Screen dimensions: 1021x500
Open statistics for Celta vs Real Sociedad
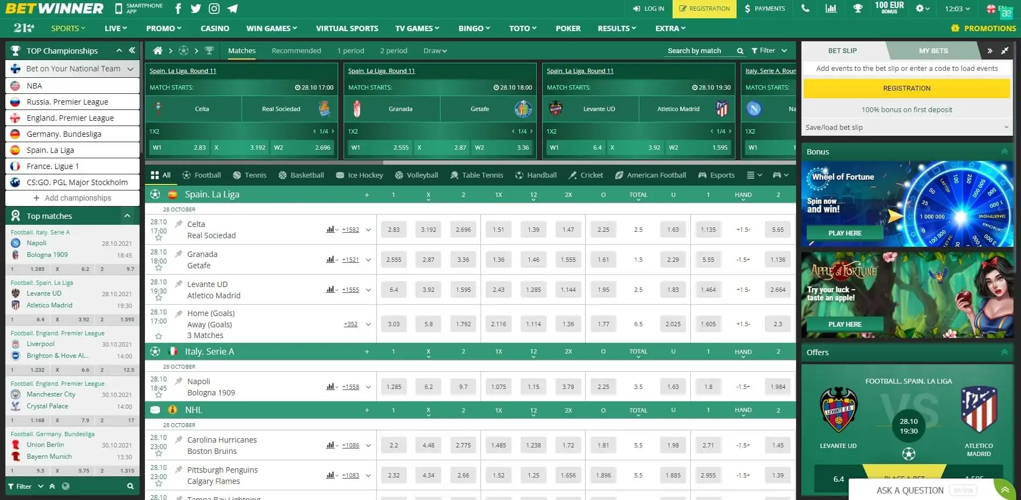coord(329,229)
